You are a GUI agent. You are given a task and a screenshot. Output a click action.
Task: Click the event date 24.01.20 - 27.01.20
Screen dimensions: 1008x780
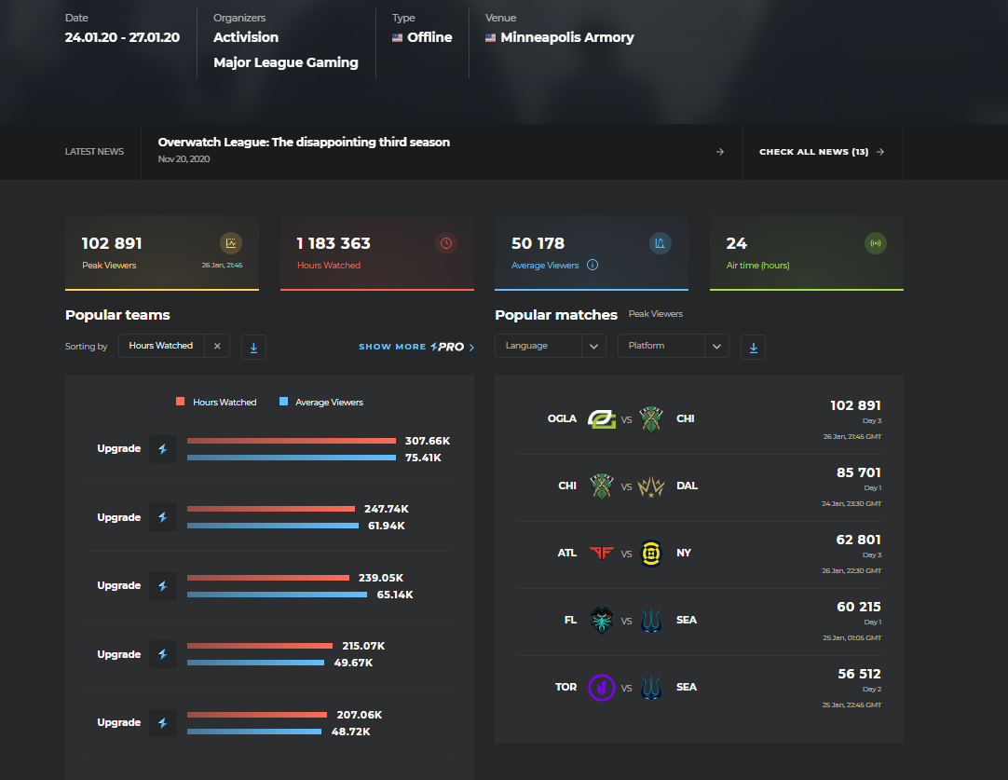pos(122,37)
